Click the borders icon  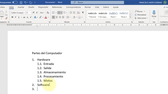coord(79,17)
